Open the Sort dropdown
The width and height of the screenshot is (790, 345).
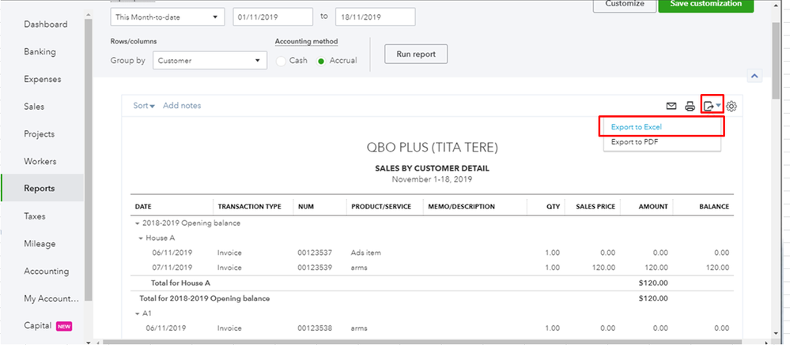coord(144,106)
